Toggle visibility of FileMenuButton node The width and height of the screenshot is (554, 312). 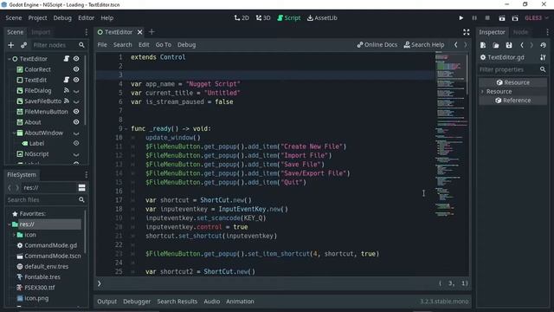tap(76, 112)
